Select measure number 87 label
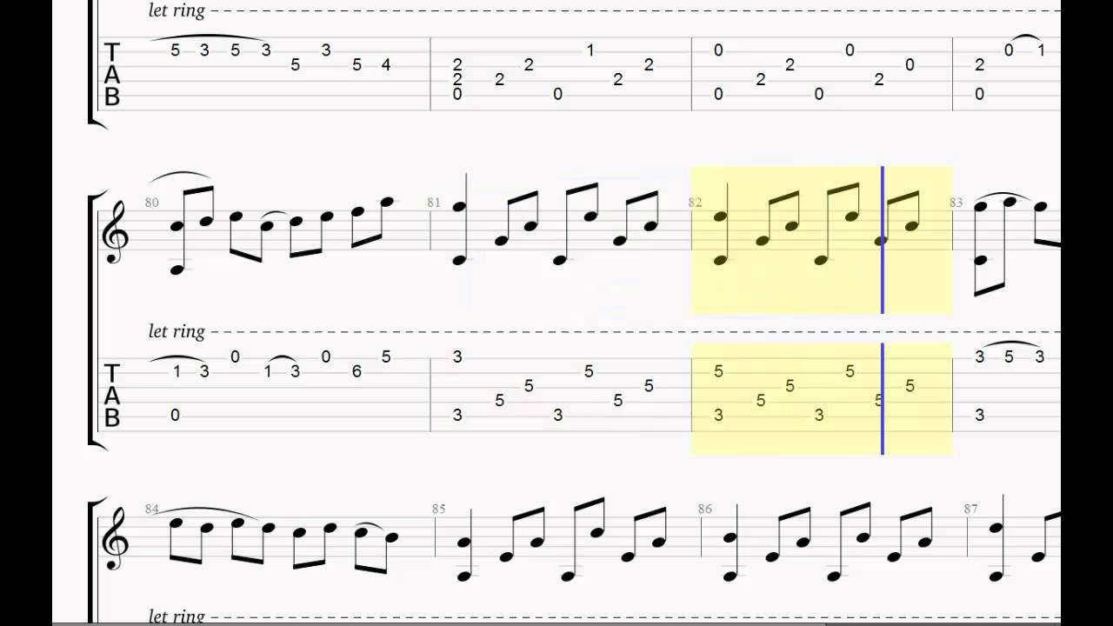This screenshot has width=1113, height=626. [x=971, y=509]
